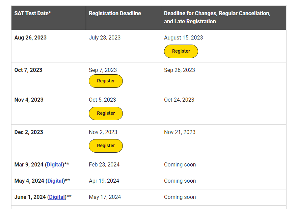The width and height of the screenshot is (297, 209).
Task: Click Coming soon text in Mar 9 row
Action: coord(180,165)
